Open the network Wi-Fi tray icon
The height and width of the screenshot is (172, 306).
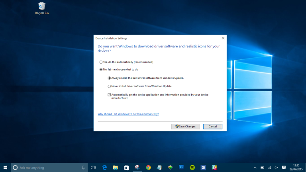click(x=269, y=168)
